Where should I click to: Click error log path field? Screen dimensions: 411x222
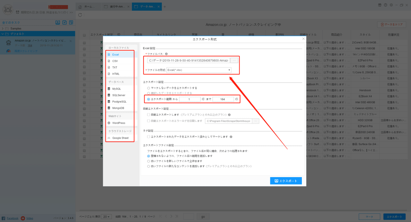(x=228, y=121)
